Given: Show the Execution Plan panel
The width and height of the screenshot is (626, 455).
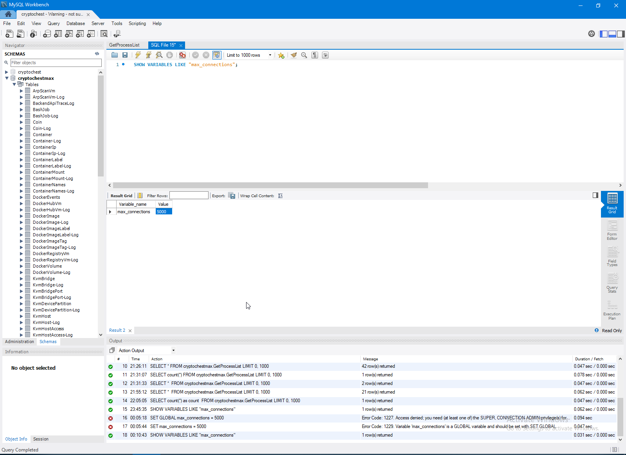Looking at the screenshot, I should click(612, 310).
